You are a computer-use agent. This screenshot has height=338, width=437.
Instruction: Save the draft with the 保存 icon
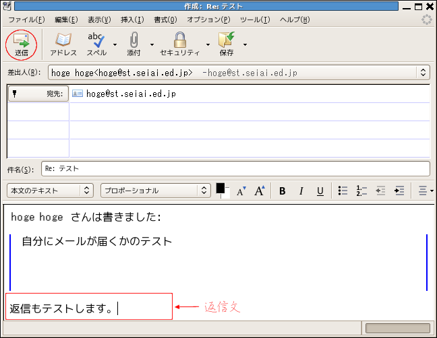[227, 43]
